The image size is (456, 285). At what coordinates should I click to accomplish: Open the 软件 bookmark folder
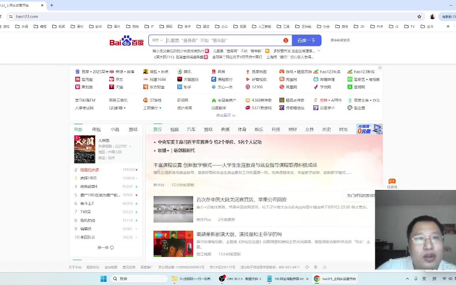pos(95,27)
